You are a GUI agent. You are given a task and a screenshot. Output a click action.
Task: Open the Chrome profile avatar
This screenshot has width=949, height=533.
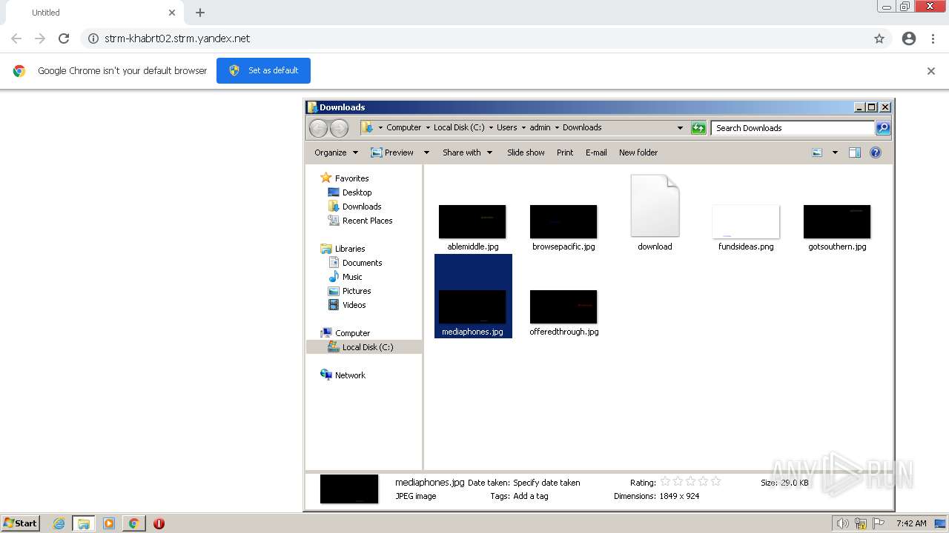pos(909,38)
